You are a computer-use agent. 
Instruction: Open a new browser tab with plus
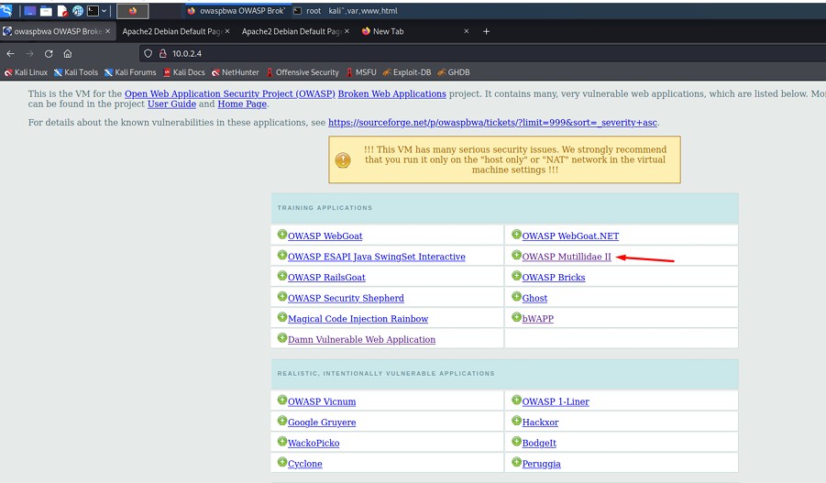pos(486,31)
